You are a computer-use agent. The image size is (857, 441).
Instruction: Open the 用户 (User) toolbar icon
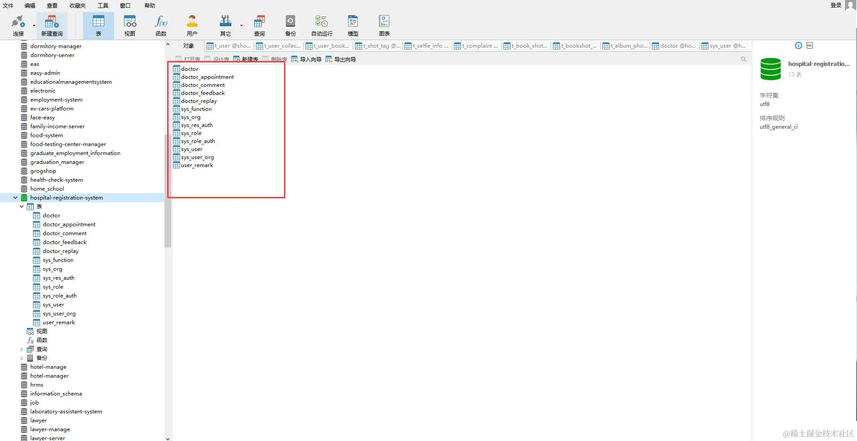tap(192, 25)
